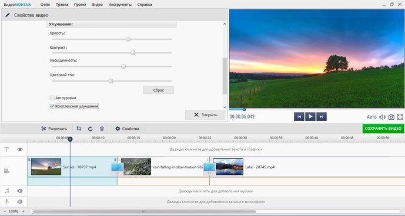
Task: Click the music track note icon
Action: point(6,191)
